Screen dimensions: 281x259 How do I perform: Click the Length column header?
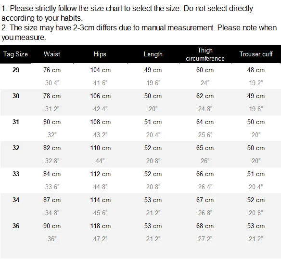[x=153, y=54]
